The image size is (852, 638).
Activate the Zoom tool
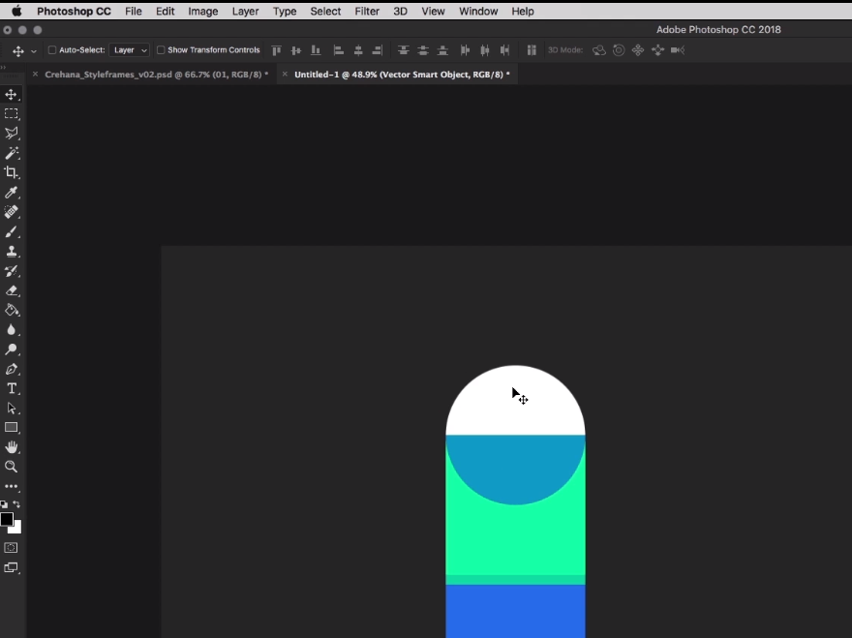coord(13,467)
